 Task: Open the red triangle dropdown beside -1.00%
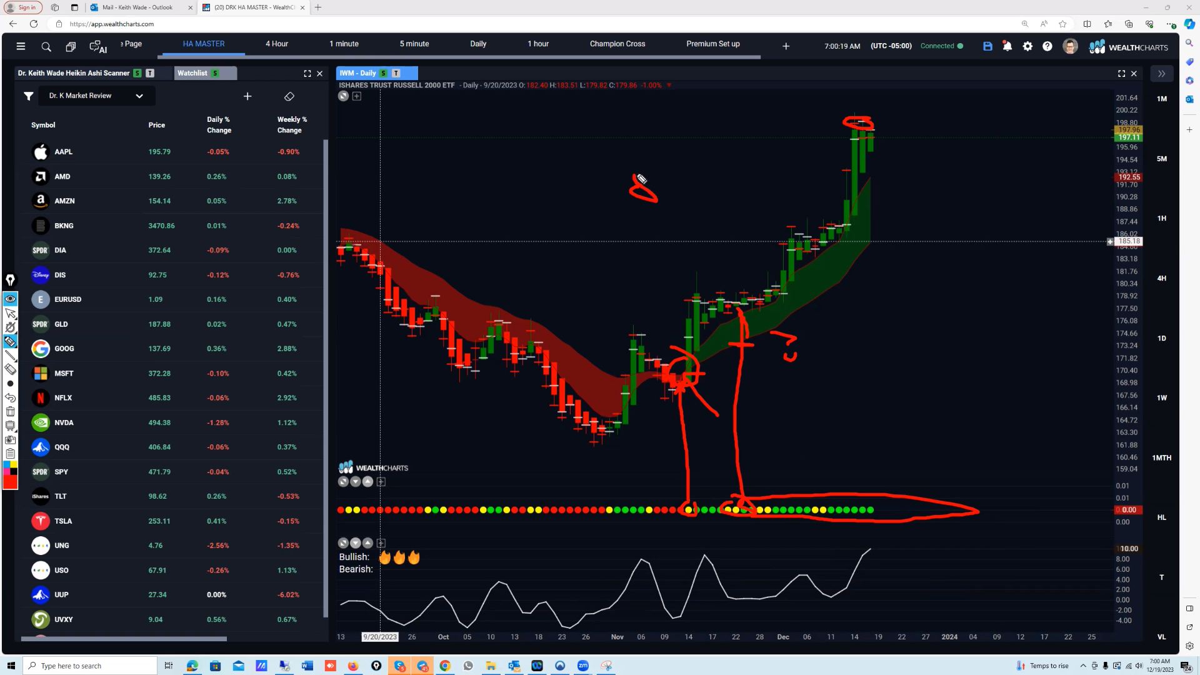(x=669, y=86)
